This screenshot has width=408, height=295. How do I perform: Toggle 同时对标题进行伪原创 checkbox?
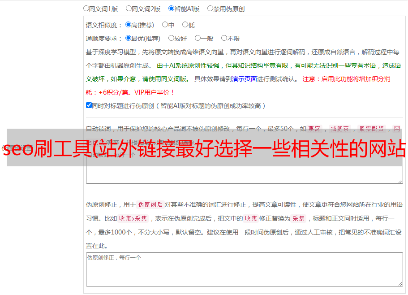[x=89, y=105]
